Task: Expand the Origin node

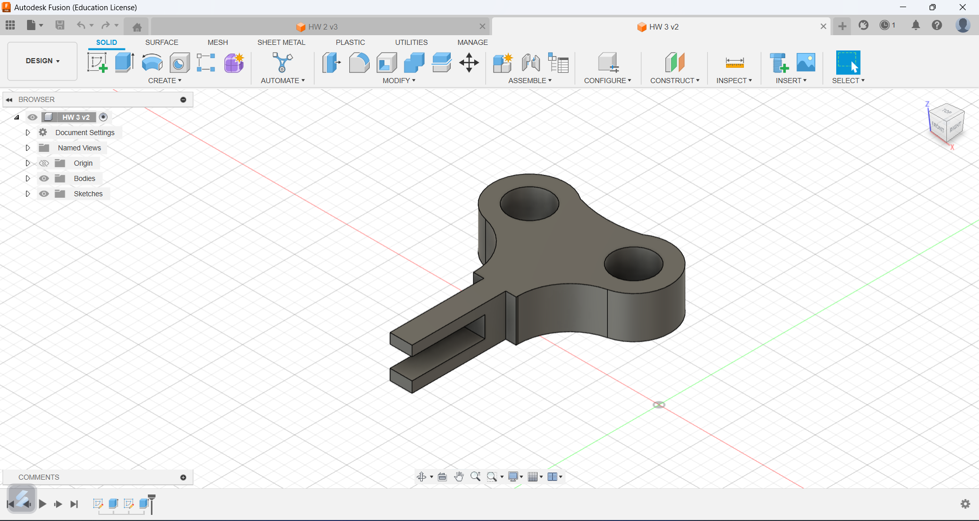Action: pos(28,163)
